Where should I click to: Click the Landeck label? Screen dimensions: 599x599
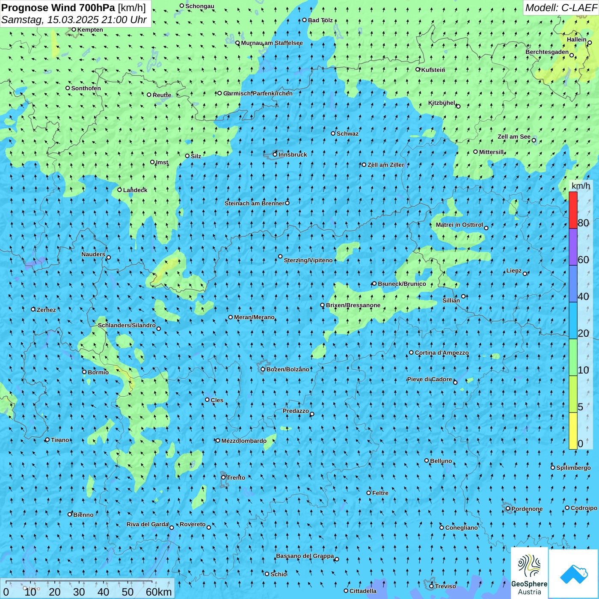pyautogui.click(x=135, y=190)
